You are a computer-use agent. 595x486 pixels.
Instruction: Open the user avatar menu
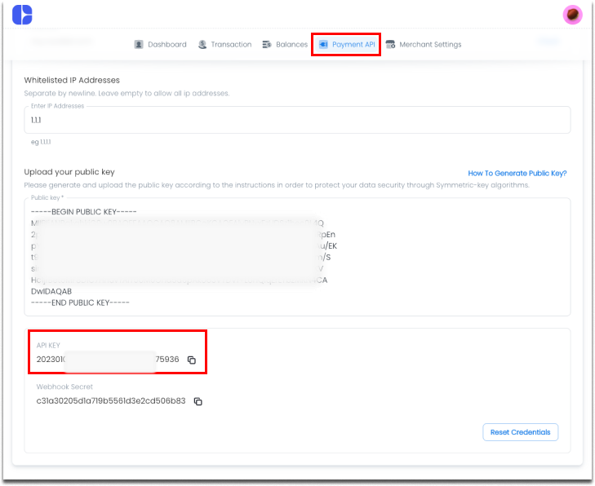572,15
